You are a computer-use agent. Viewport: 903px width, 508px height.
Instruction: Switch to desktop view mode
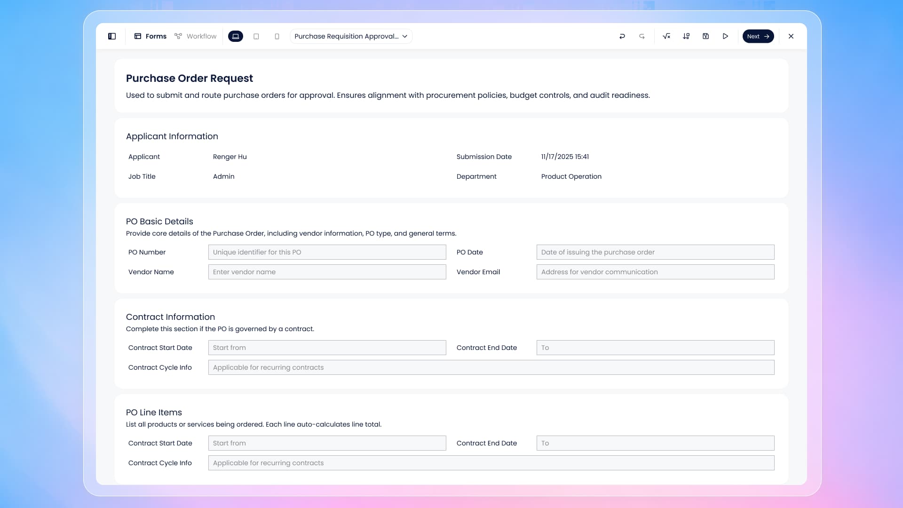(236, 36)
